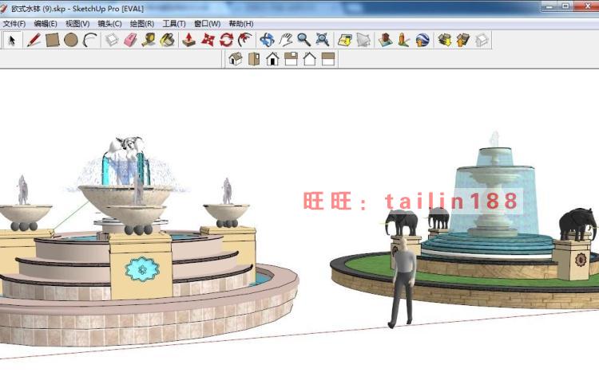
Task: Activate the Move tool
Action: [x=208, y=40]
